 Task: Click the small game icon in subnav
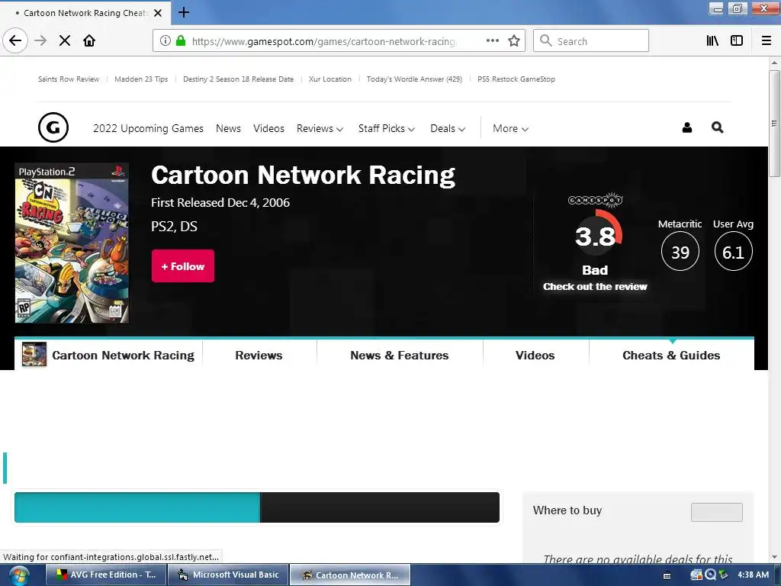[34, 354]
